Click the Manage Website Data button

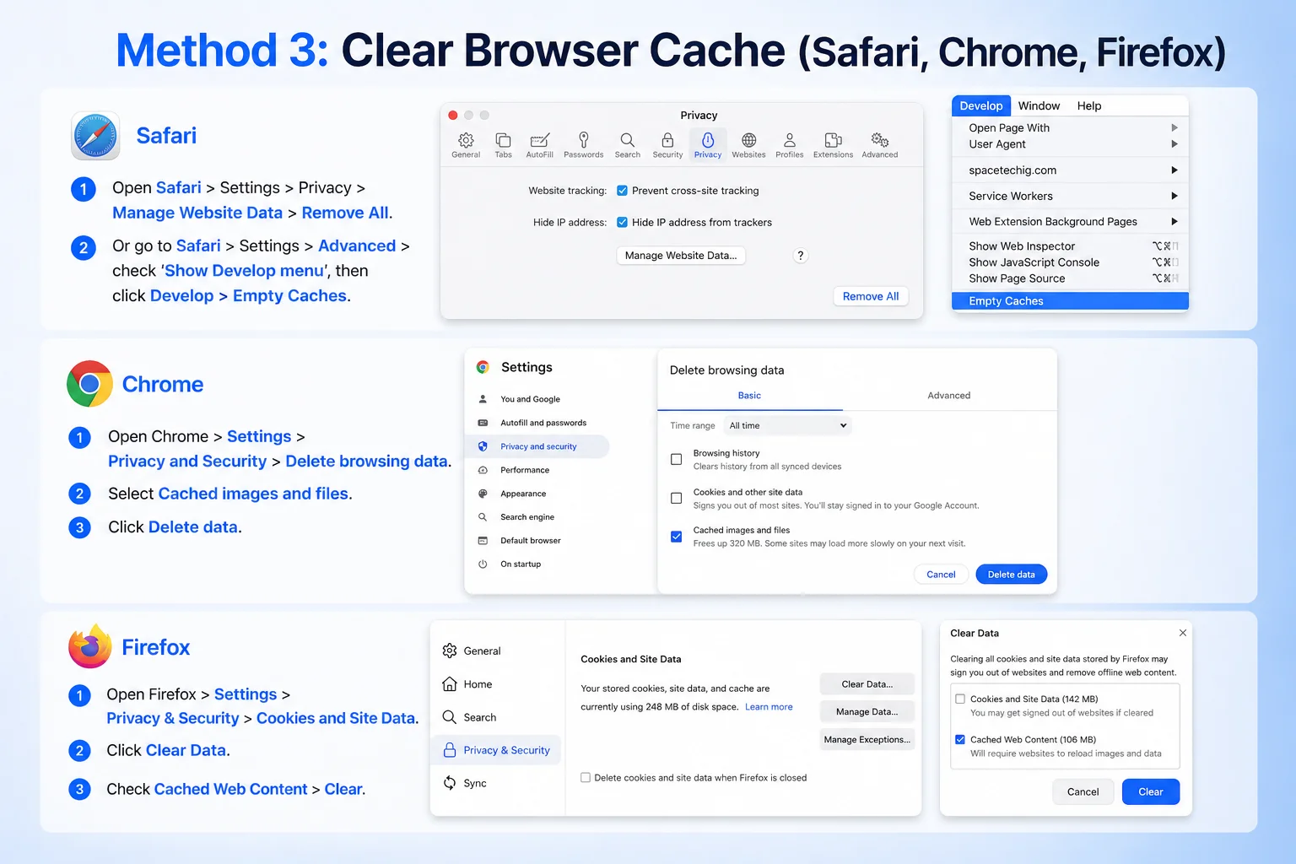point(681,255)
